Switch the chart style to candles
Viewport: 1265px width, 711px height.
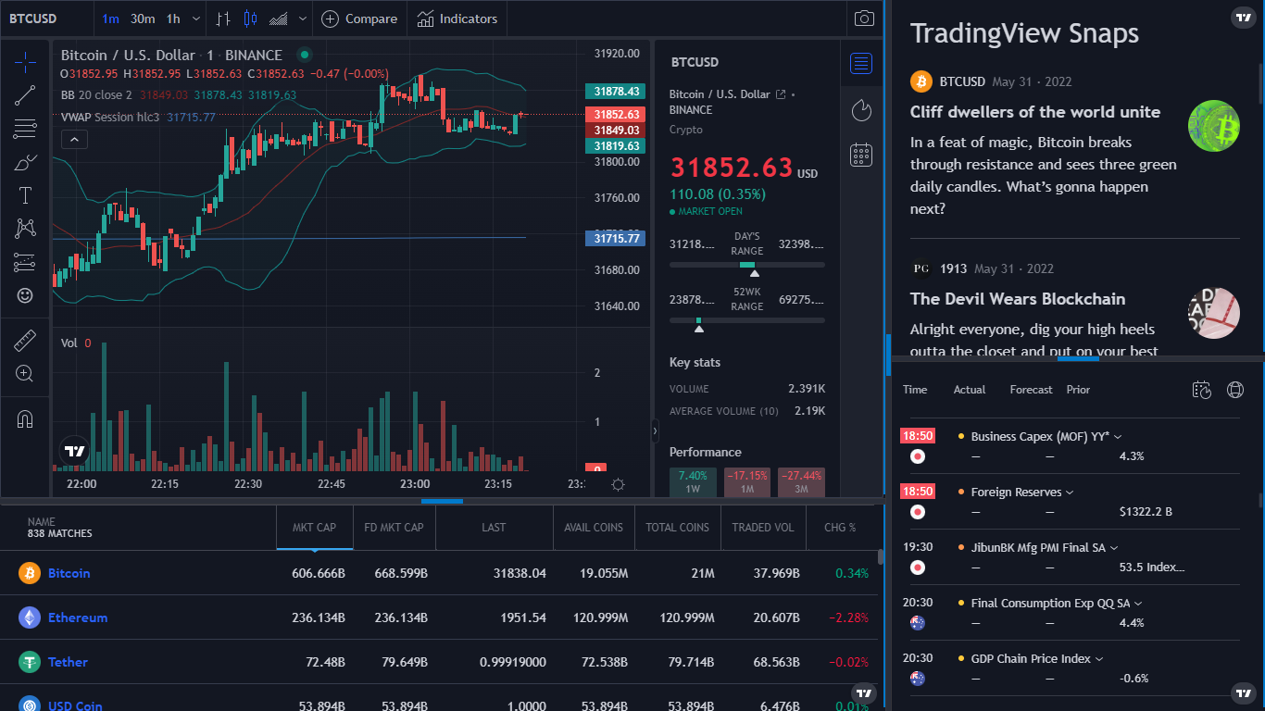click(x=250, y=19)
